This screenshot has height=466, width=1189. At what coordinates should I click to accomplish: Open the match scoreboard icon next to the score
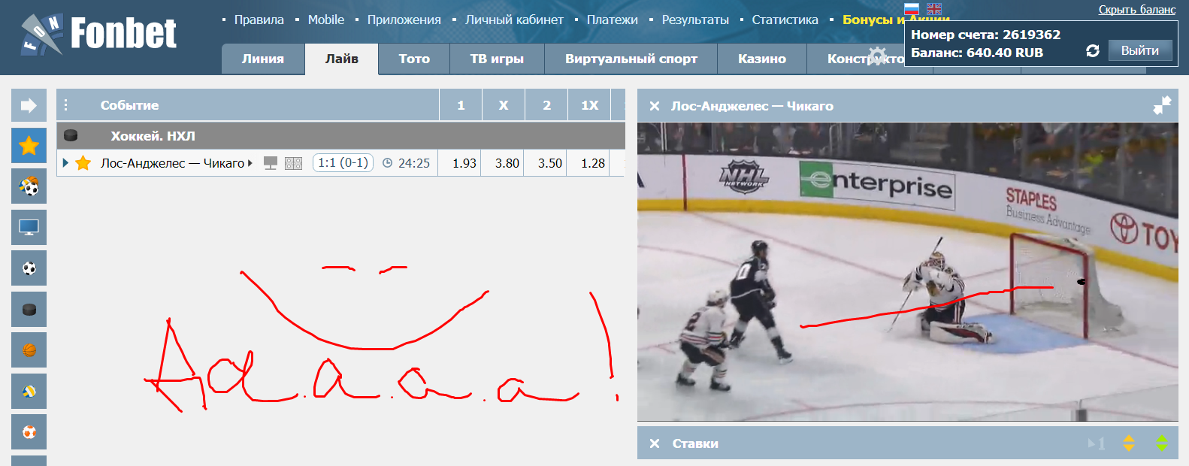click(293, 163)
